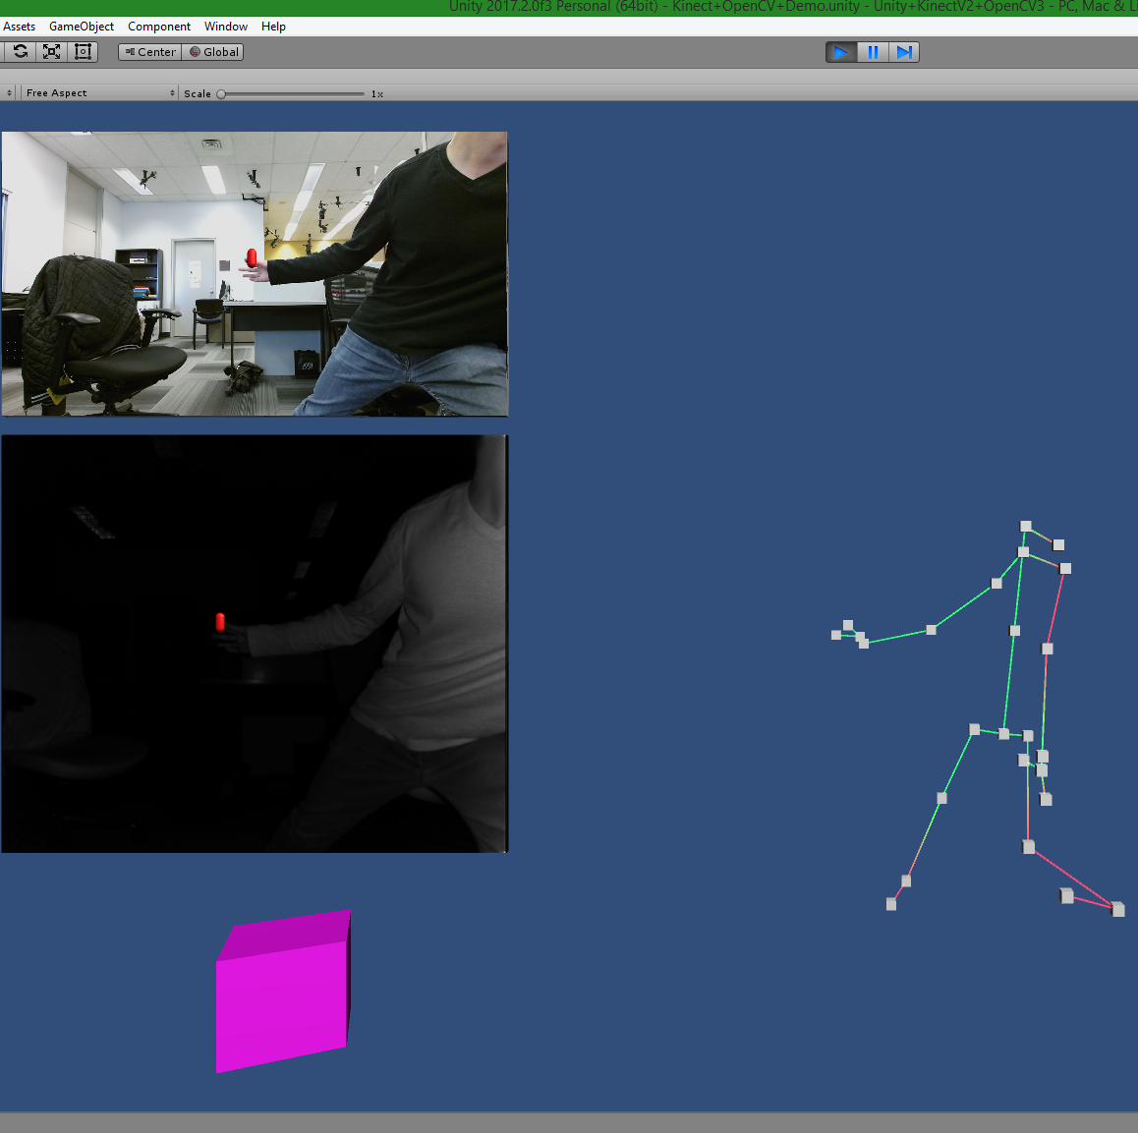This screenshot has height=1133, width=1138.
Task: Select the Rotate tool in the toolbar
Action: point(21,52)
